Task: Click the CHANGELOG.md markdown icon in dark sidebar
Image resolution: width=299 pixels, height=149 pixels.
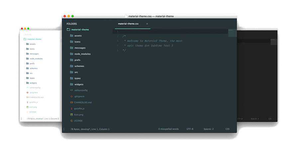Action: (x=71, y=102)
